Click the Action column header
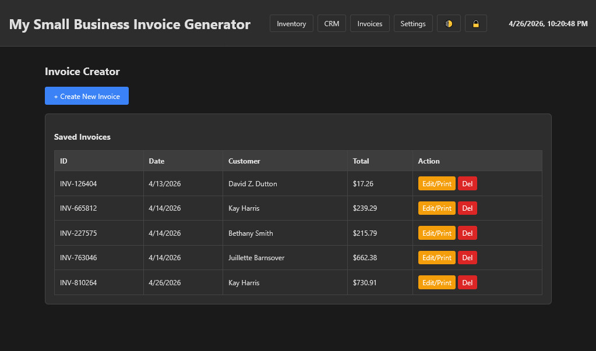This screenshot has width=596, height=351. click(477, 161)
